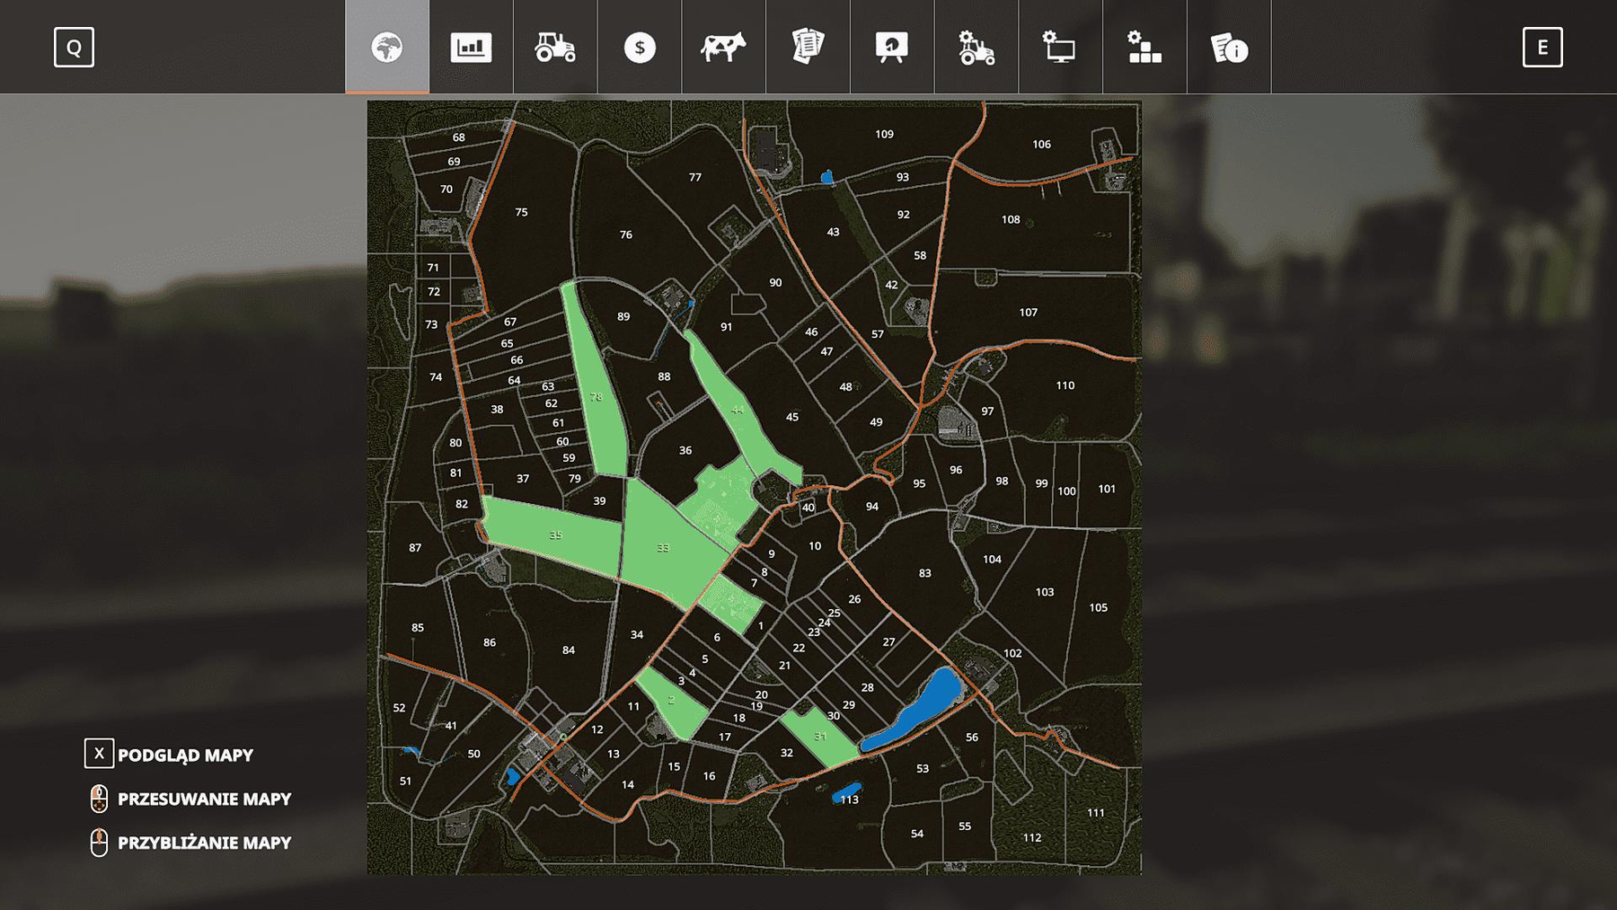Click the X key Podgląd Mapy button
This screenshot has height=910, width=1617.
99,754
